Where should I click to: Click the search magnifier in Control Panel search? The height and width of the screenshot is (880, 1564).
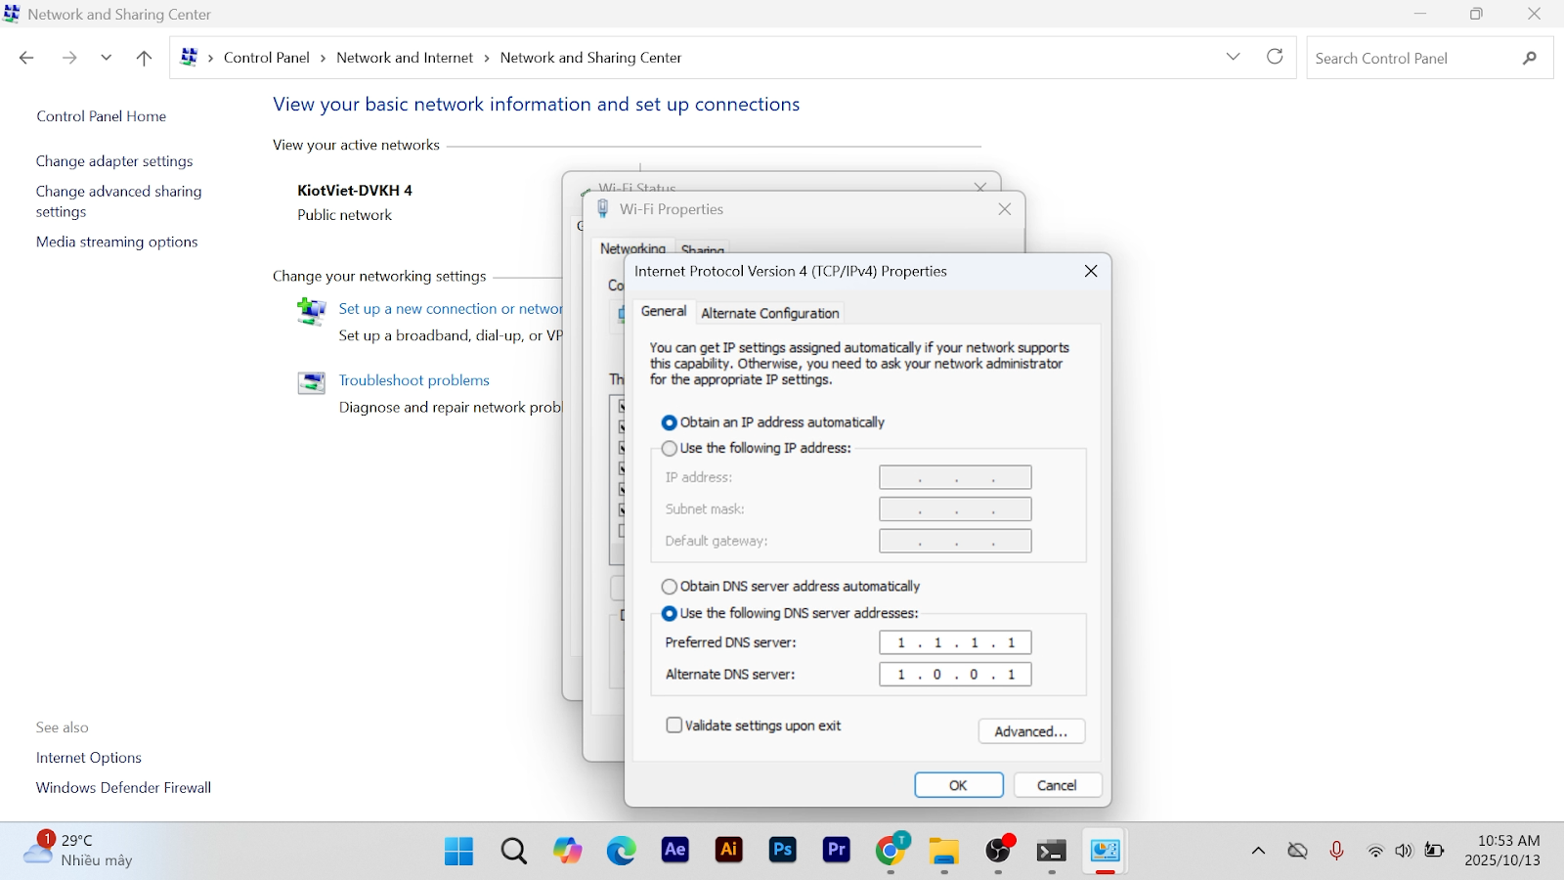click(1530, 59)
